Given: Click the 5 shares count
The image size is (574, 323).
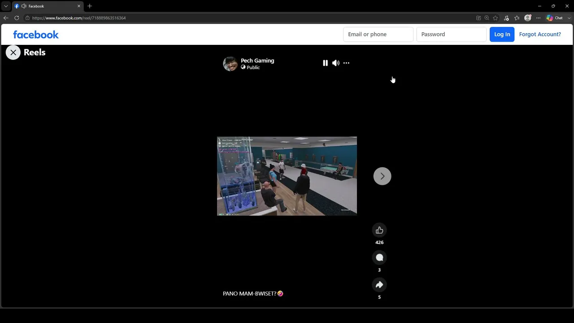Looking at the screenshot, I should (379, 297).
